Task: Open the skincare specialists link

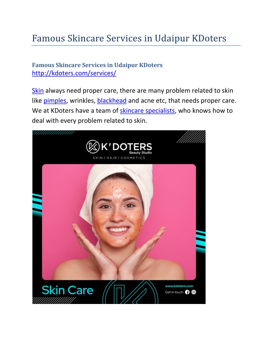Action: 147,111
